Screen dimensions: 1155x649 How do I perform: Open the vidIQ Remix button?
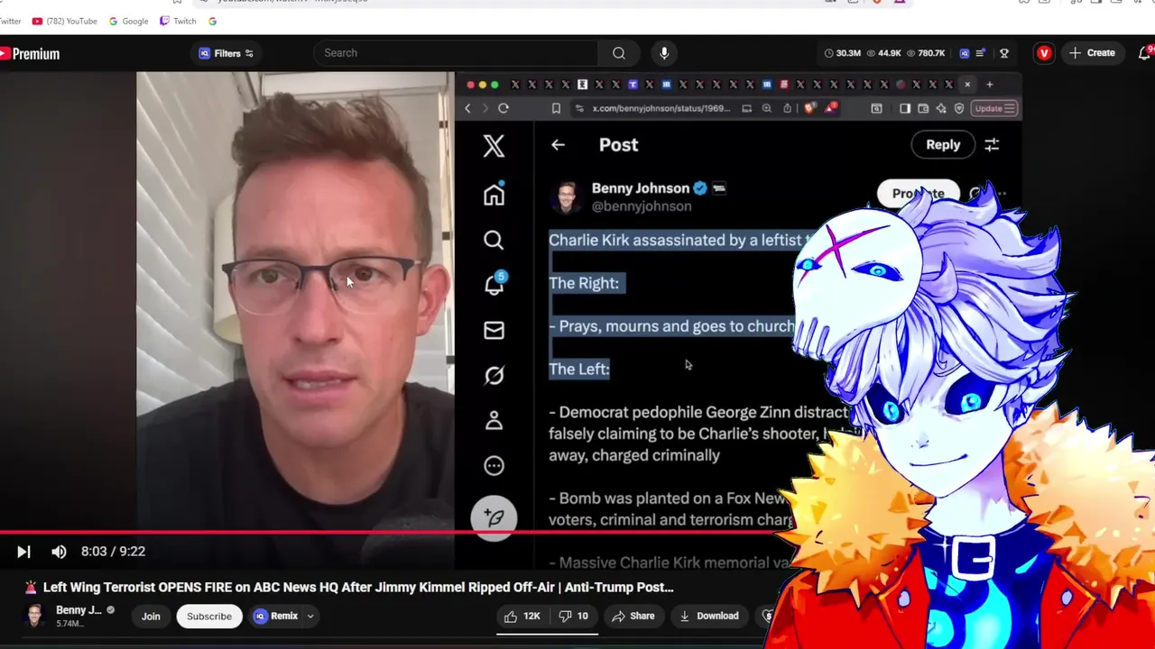pyautogui.click(x=276, y=617)
